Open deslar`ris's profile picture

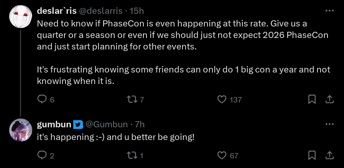[x=20, y=16]
